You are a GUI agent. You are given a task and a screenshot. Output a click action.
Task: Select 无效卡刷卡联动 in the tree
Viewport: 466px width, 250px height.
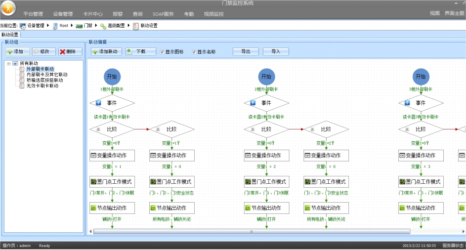[x=42, y=86]
